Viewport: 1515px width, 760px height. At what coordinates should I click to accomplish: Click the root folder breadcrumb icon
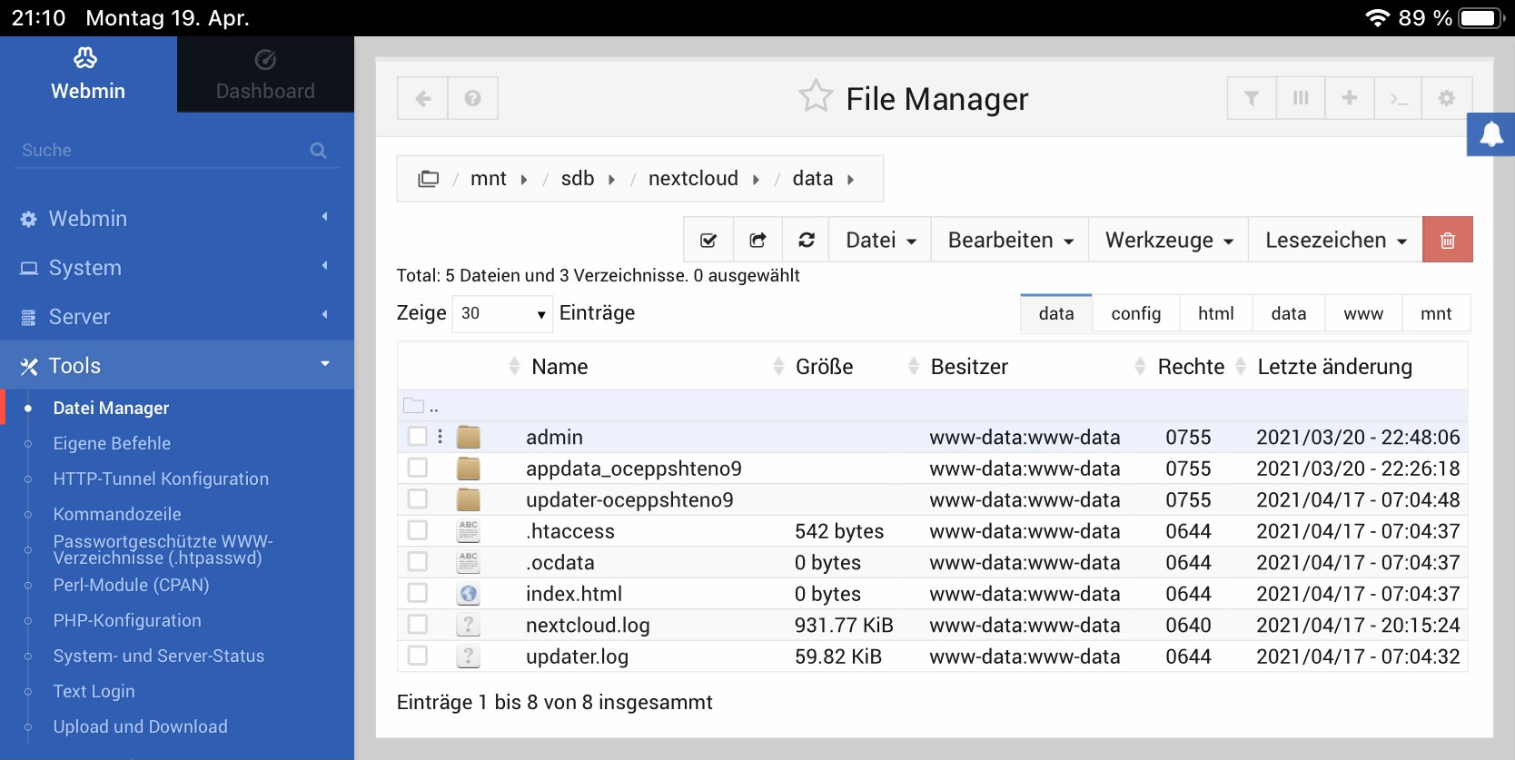click(428, 179)
